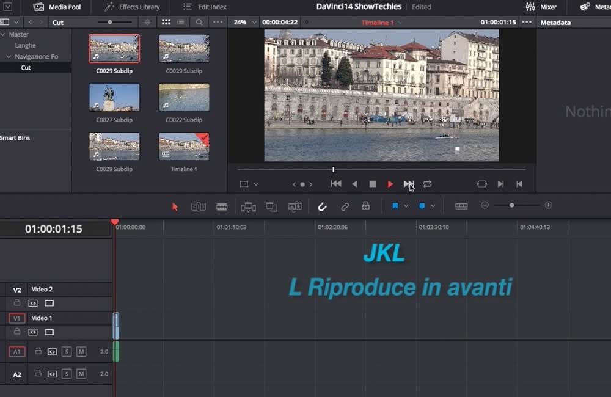Go forward to next bin
611x397 pixels.
coord(41,22)
